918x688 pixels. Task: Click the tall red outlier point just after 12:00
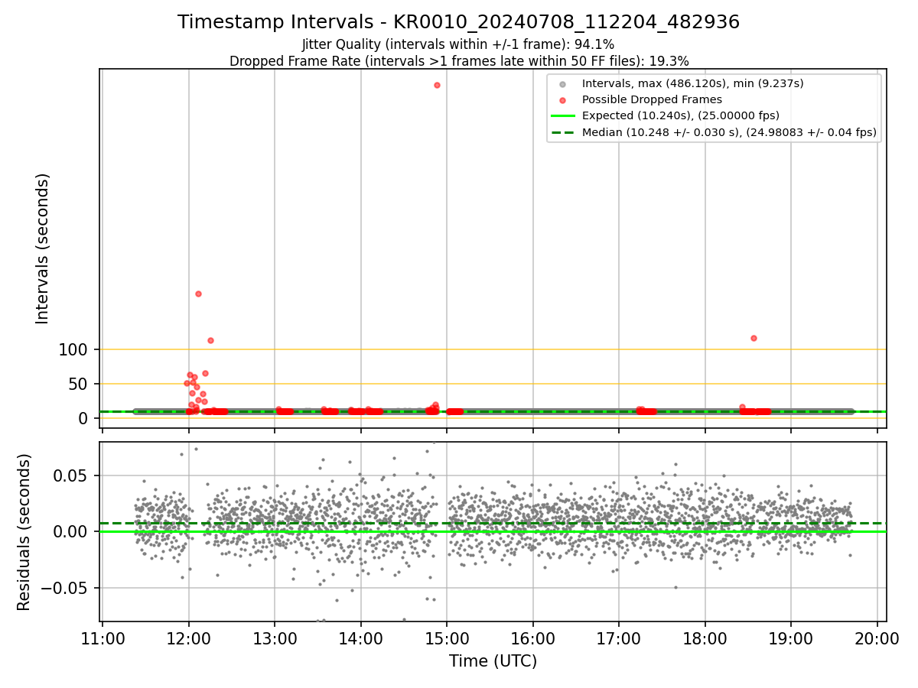[198, 294]
